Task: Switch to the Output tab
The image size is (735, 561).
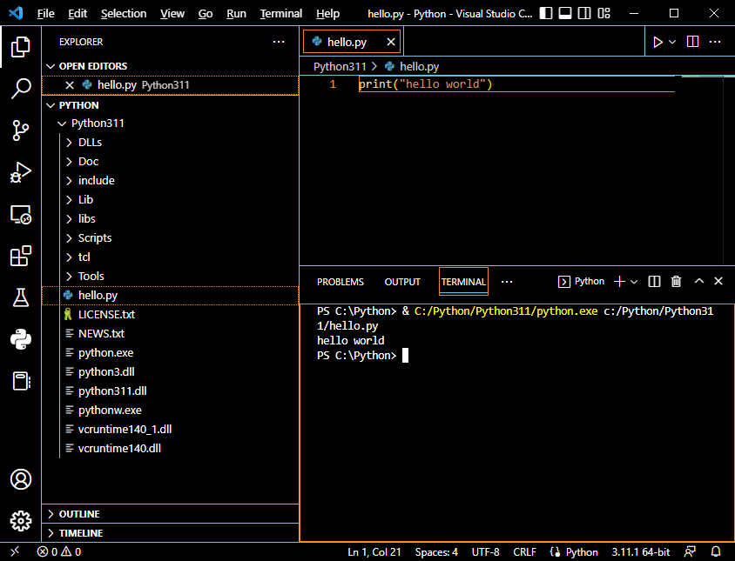Action: (402, 282)
